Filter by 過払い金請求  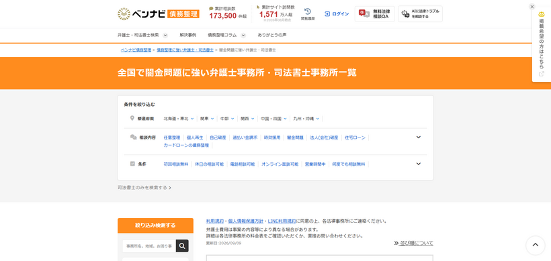pyautogui.click(x=245, y=138)
